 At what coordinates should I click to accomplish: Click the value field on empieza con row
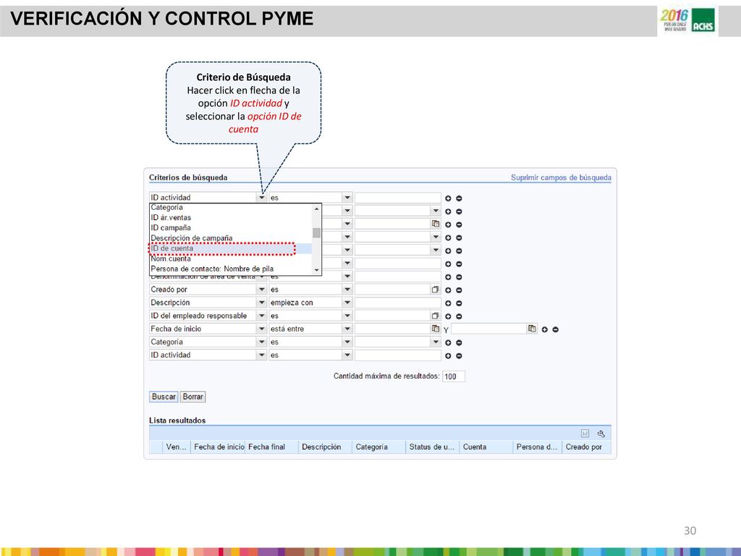pos(398,303)
